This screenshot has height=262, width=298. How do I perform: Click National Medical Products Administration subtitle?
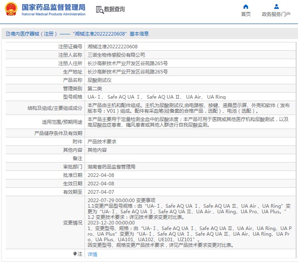tap(53, 14)
